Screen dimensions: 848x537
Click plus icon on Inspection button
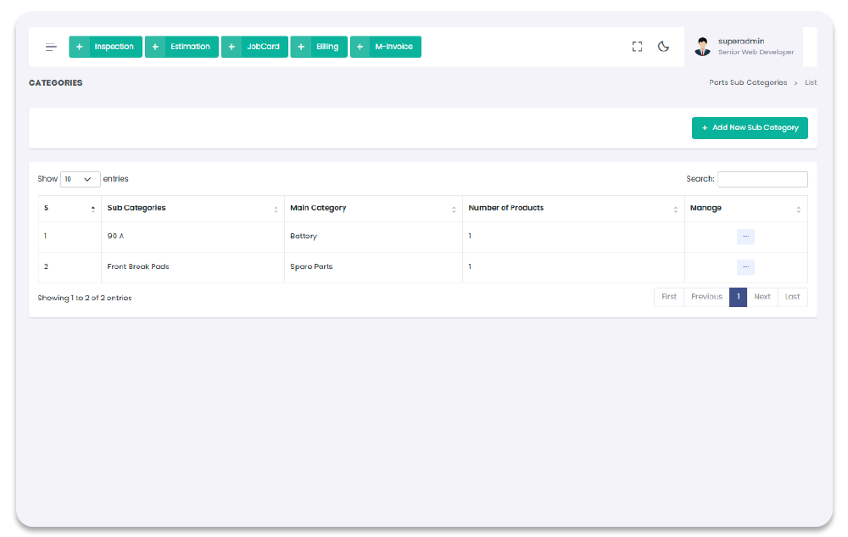coord(80,48)
